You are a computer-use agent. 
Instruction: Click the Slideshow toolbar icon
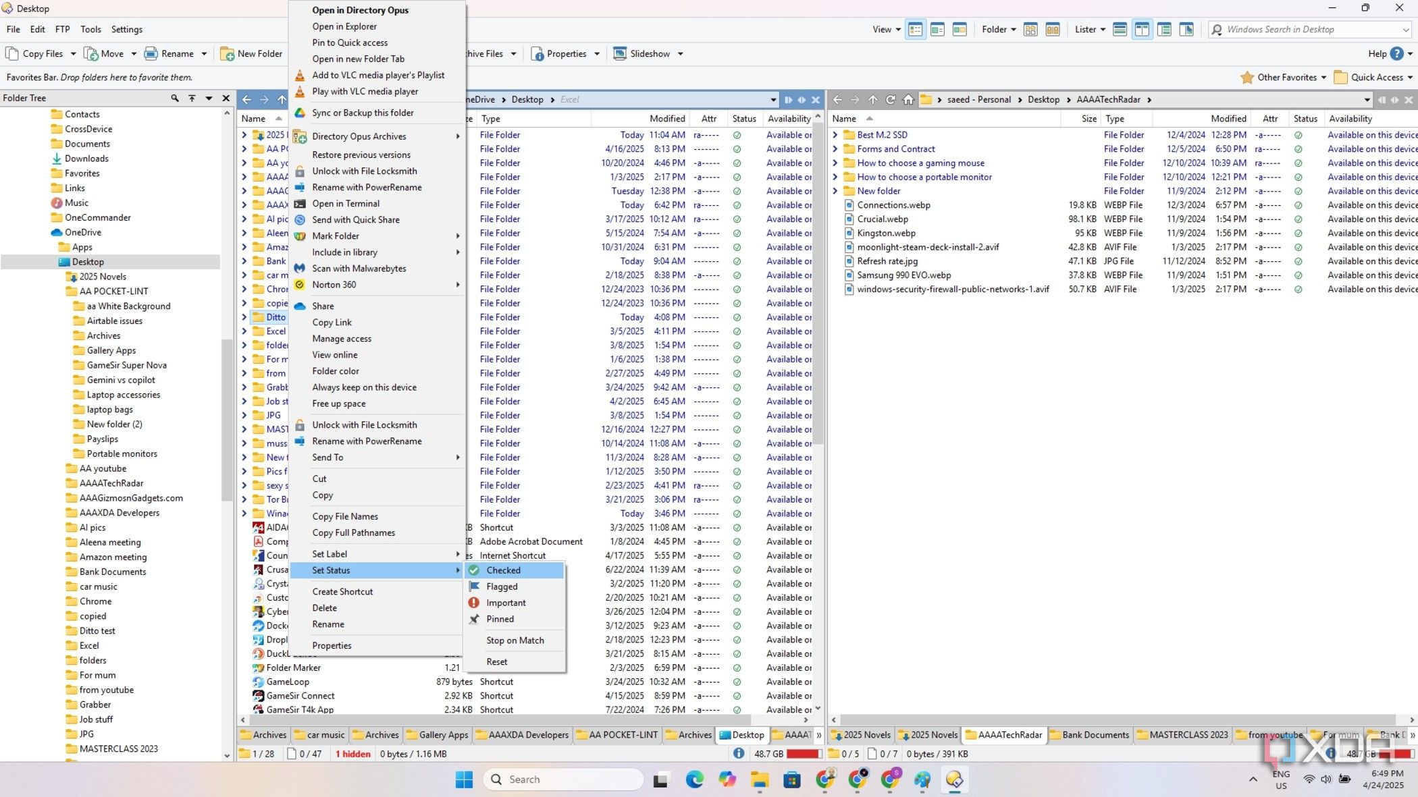pos(619,53)
